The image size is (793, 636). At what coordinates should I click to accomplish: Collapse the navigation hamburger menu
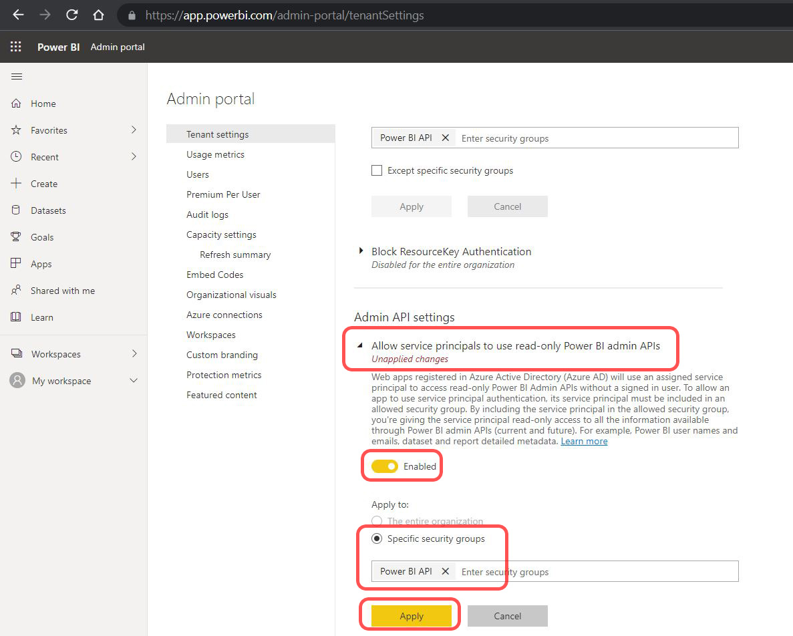coord(17,77)
